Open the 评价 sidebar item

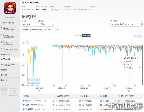click(10, 80)
